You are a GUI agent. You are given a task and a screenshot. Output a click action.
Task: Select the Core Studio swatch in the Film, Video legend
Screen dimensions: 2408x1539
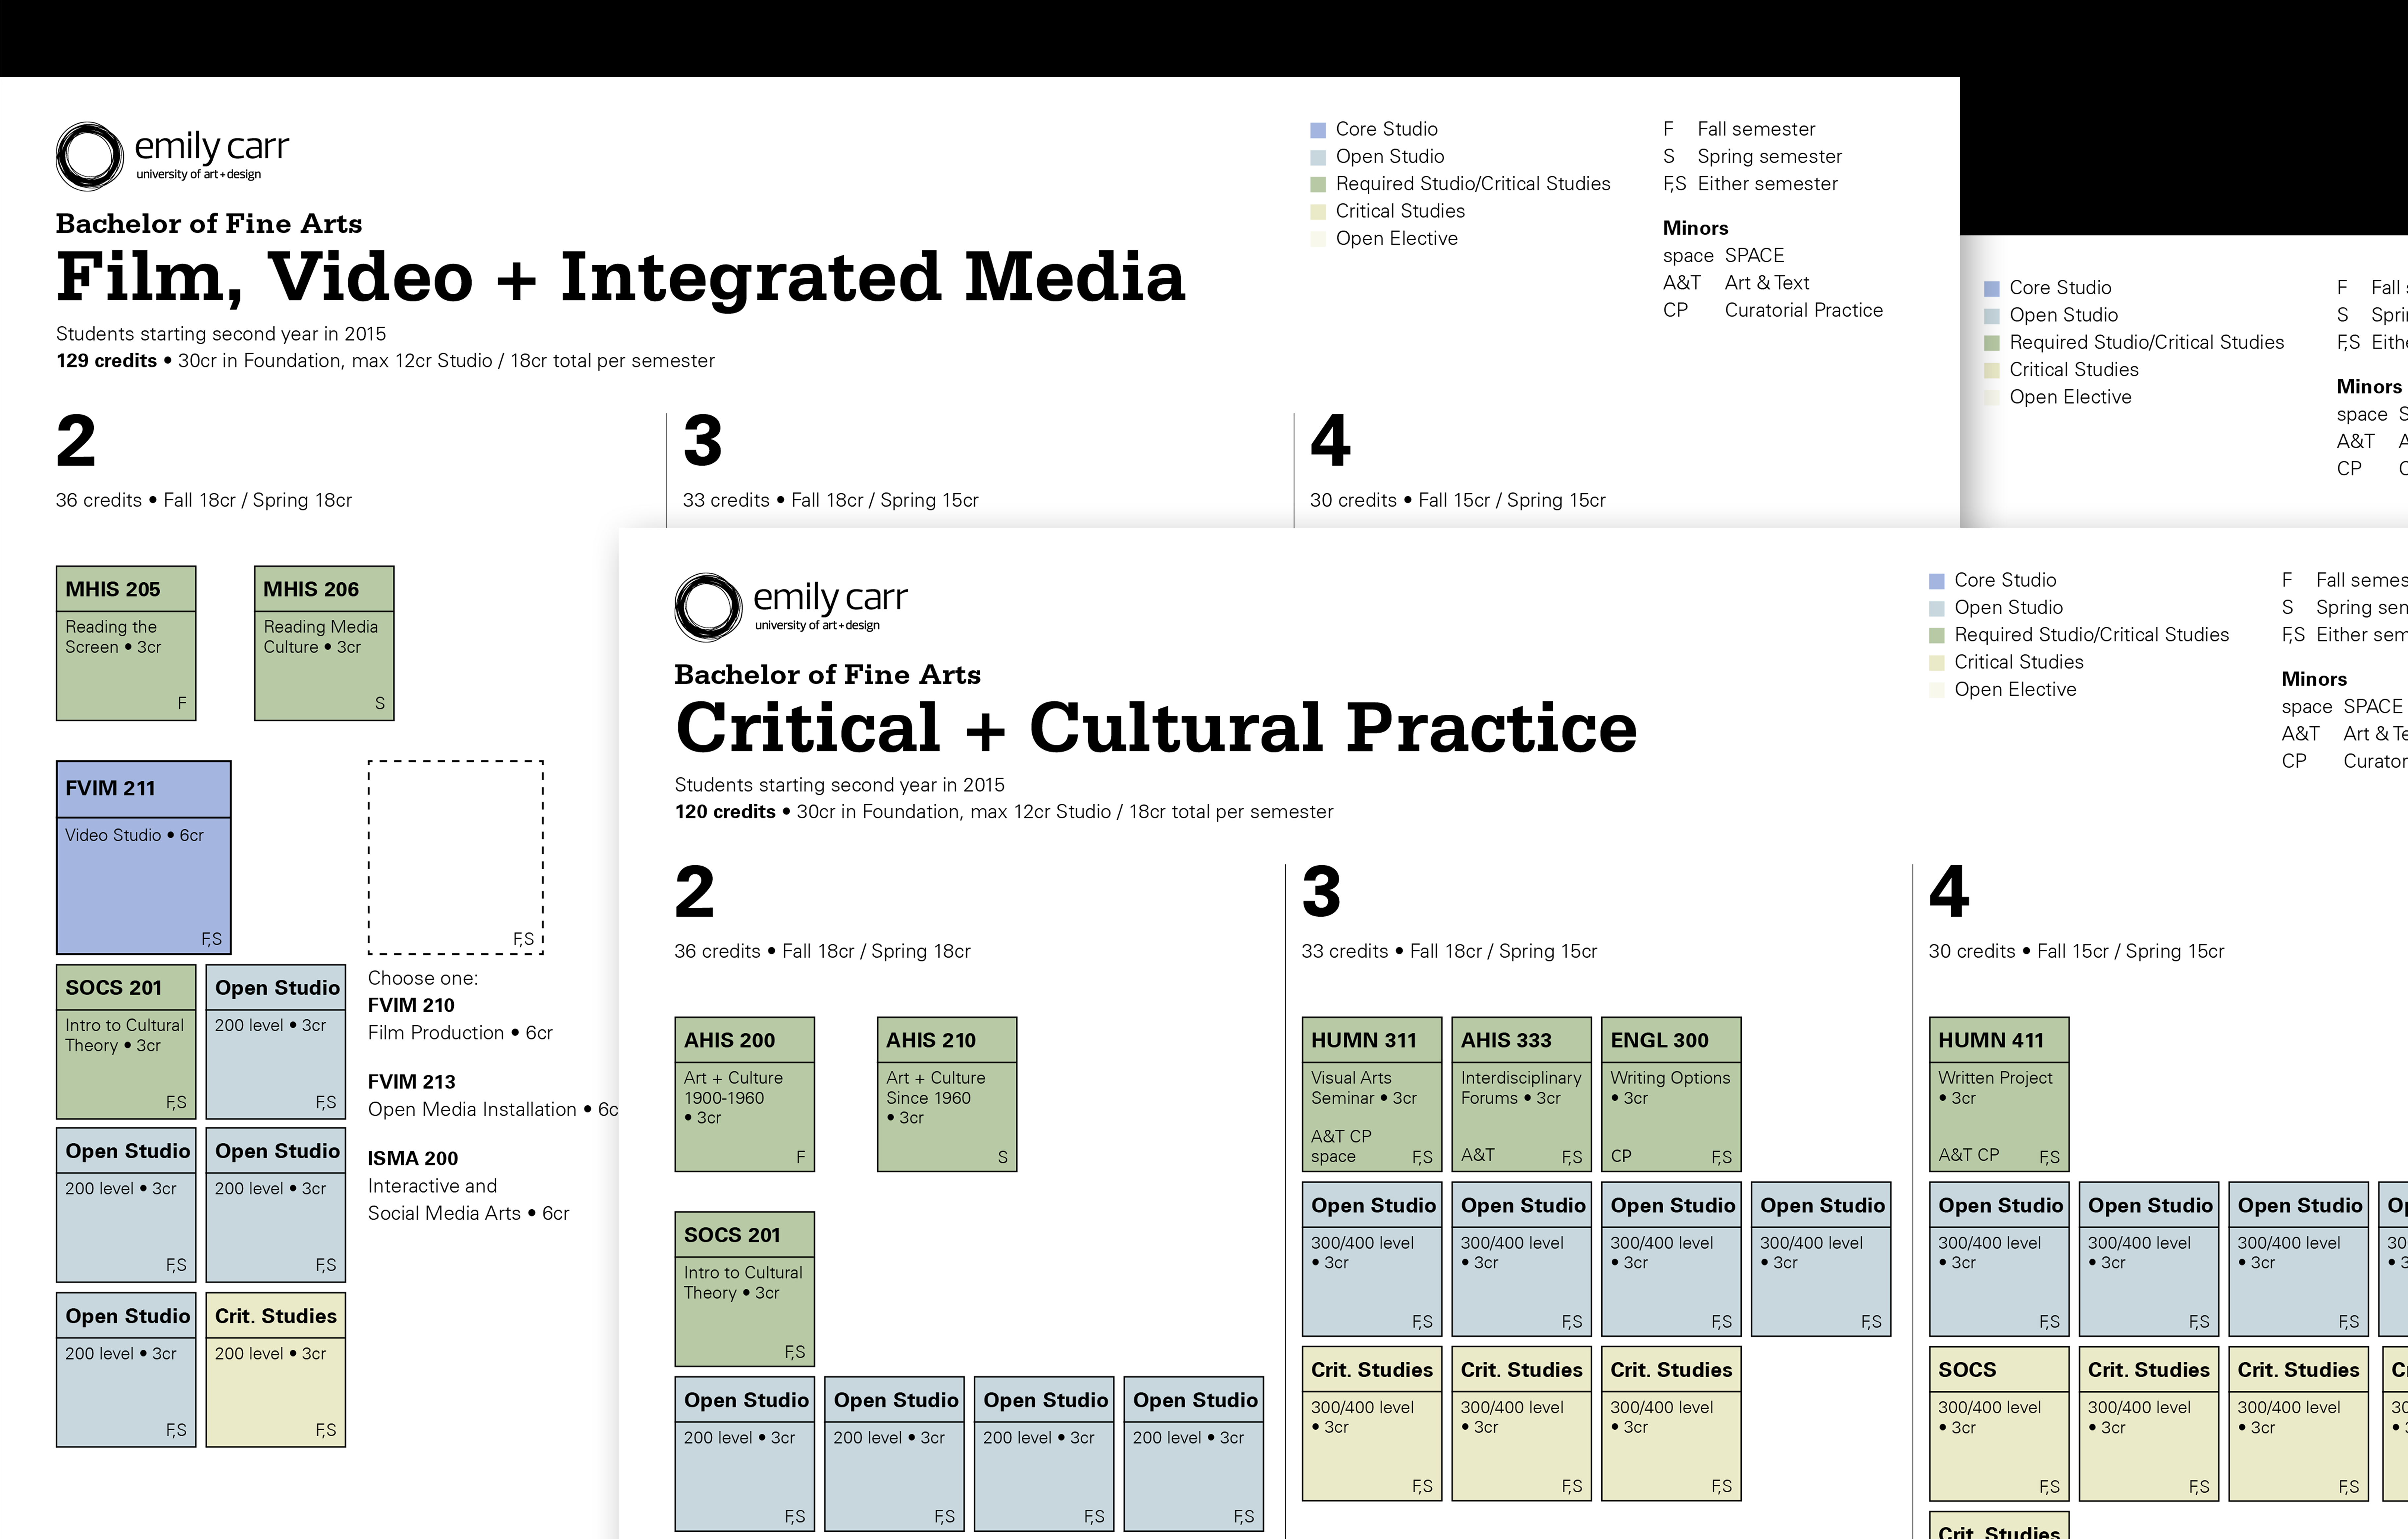(x=1318, y=130)
